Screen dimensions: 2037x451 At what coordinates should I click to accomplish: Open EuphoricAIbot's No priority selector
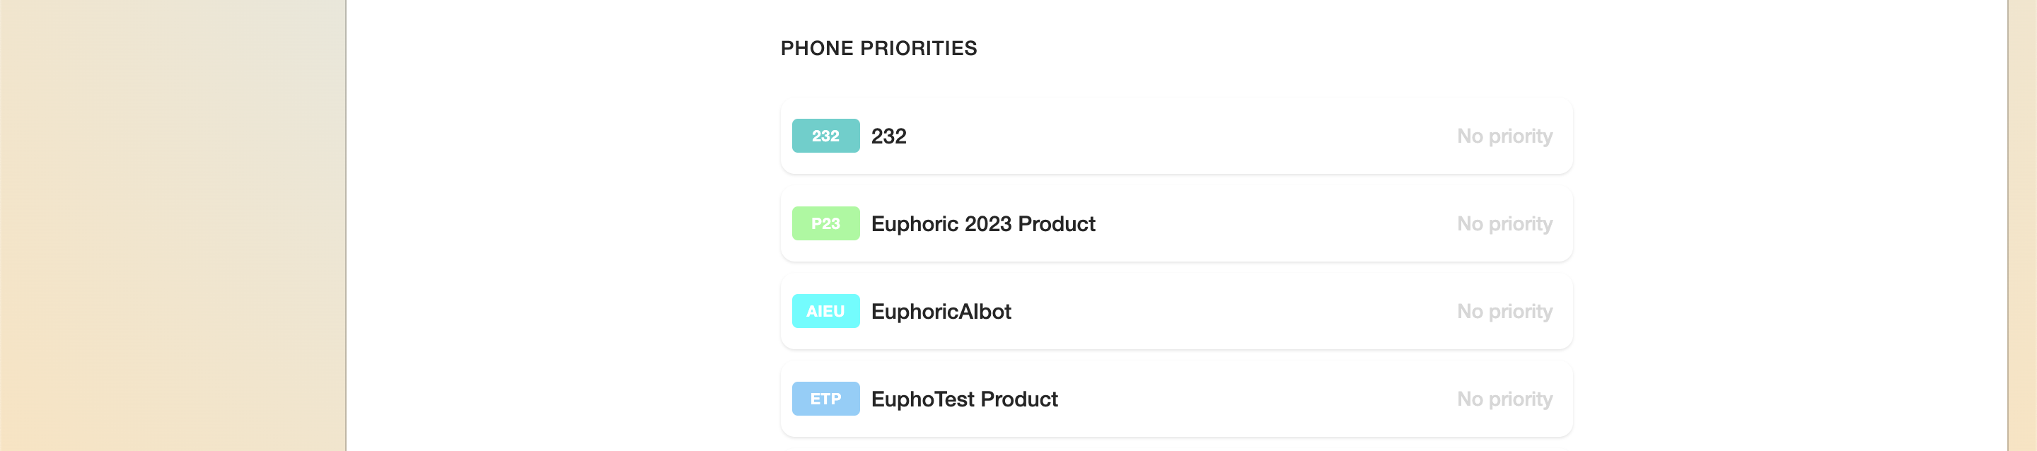coord(1504,311)
